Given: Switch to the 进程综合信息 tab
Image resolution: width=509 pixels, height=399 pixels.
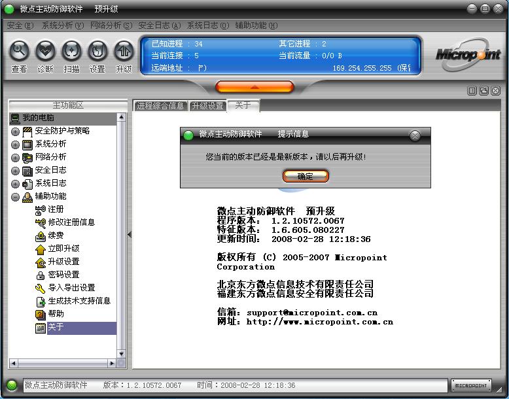Looking at the screenshot, I should pyautogui.click(x=160, y=106).
